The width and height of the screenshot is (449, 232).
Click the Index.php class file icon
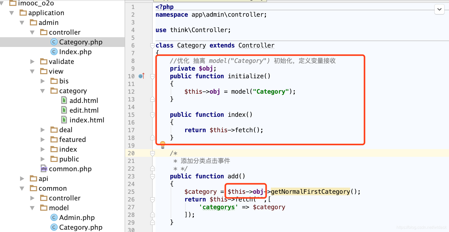54,52
